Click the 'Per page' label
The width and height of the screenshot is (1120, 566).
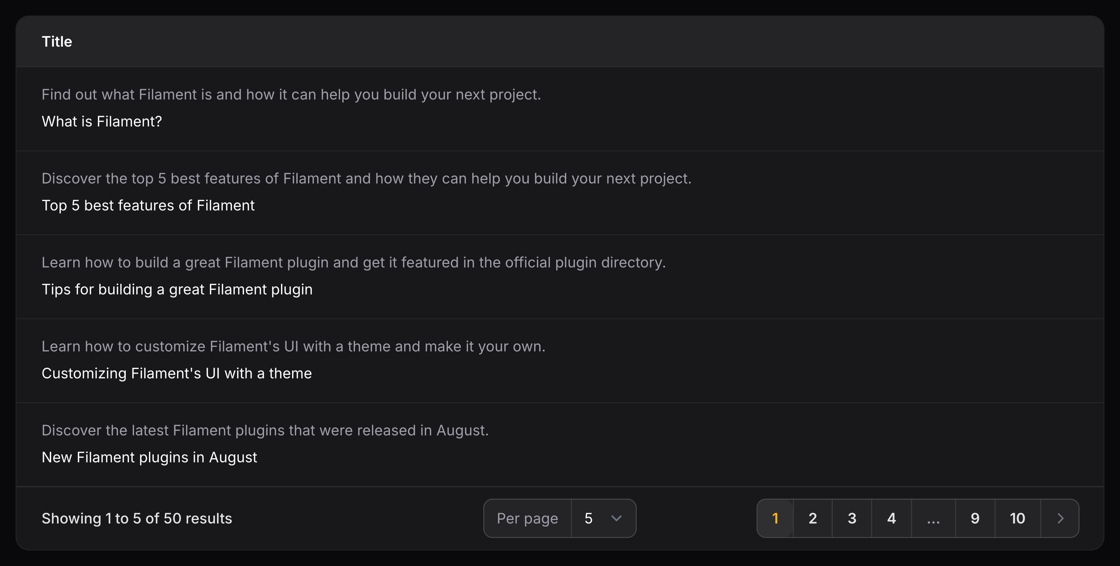pos(528,518)
